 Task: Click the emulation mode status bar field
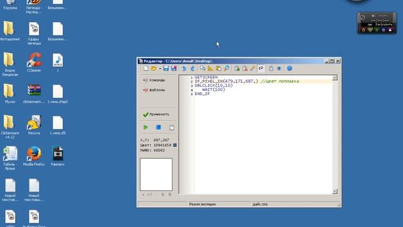tap(220, 204)
